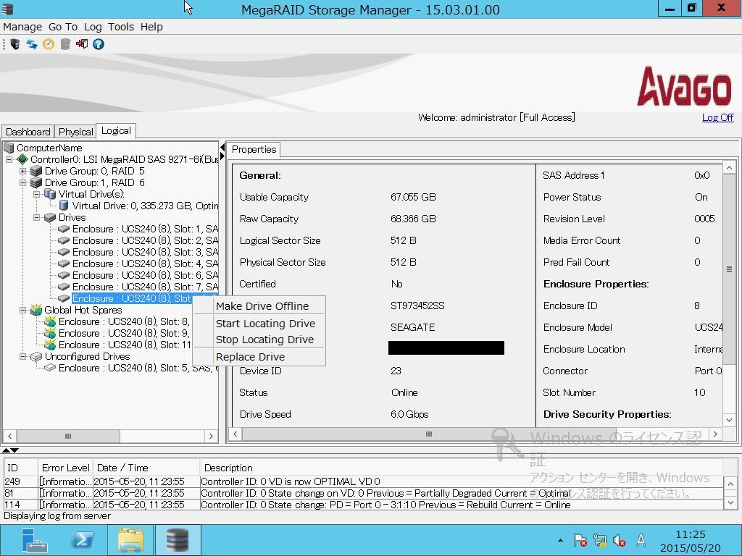This screenshot has width=742, height=556.
Task: Click the Unconfigured Drives icon
Action: coord(36,356)
